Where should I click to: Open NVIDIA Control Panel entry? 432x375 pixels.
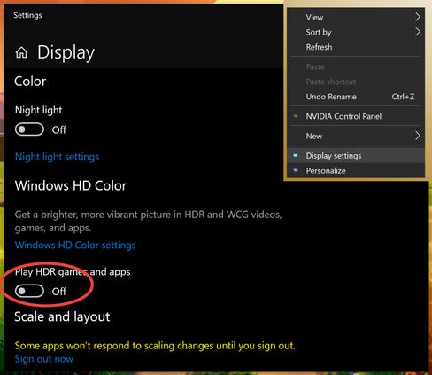click(x=356, y=116)
